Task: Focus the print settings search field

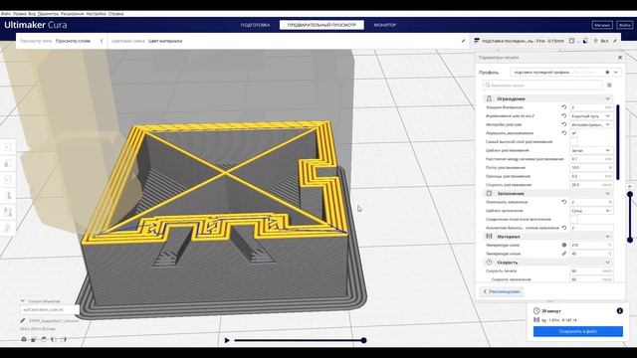Action: click(542, 86)
